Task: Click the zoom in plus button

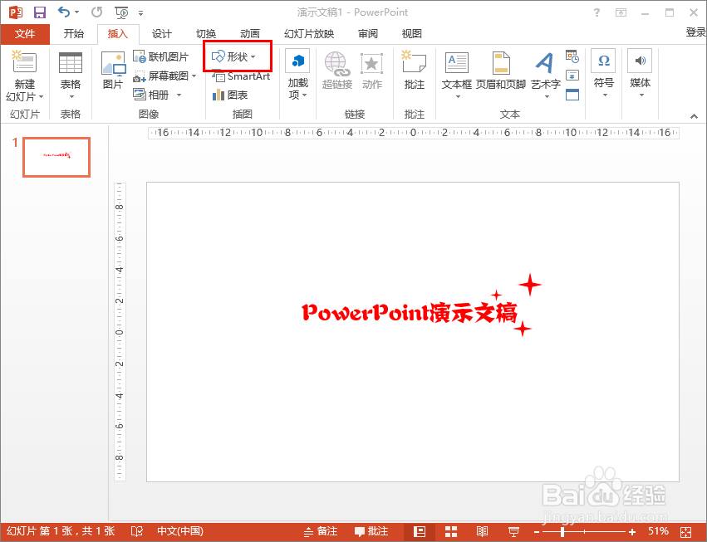Action: point(632,532)
